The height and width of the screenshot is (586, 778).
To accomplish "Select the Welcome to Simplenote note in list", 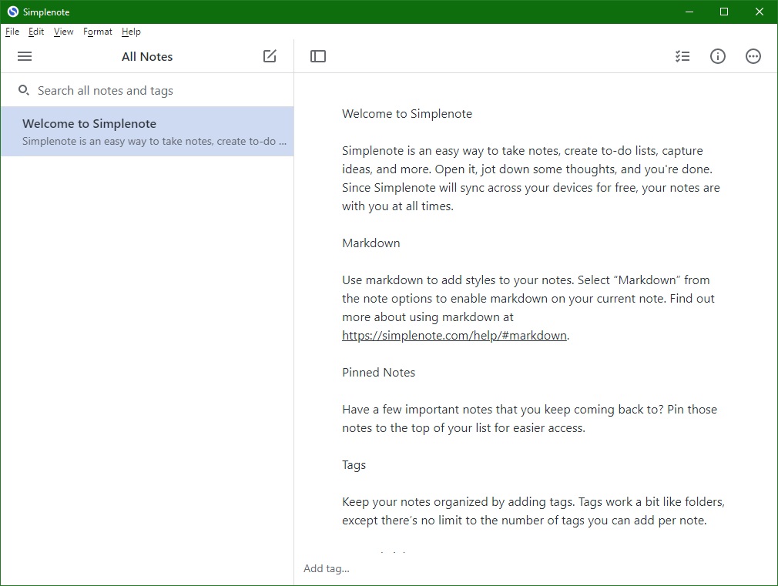I will [147, 132].
